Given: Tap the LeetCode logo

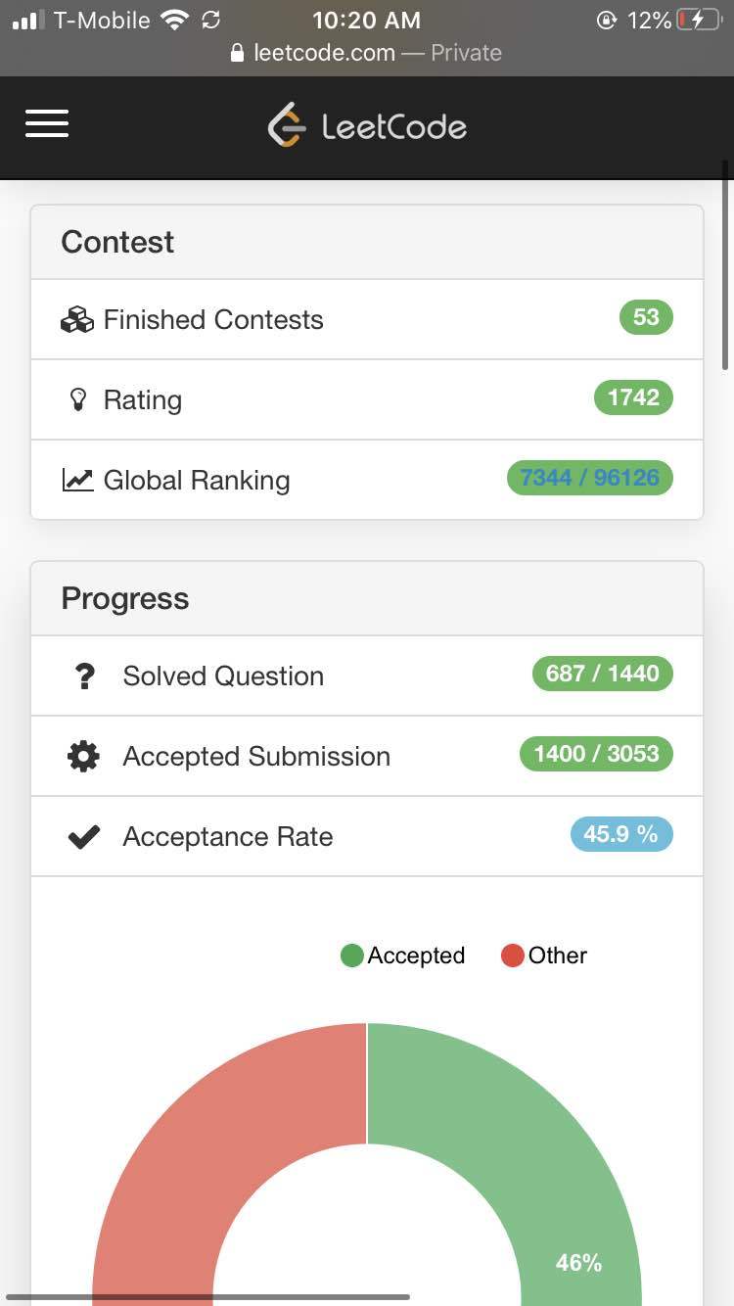Looking at the screenshot, I should pyautogui.click(x=367, y=126).
